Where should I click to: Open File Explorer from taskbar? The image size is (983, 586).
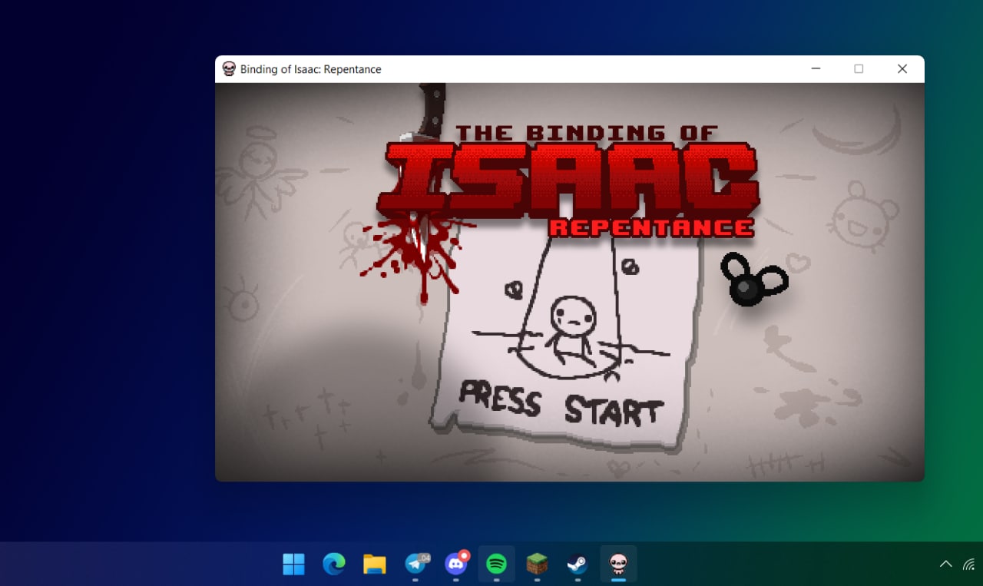pyautogui.click(x=375, y=564)
